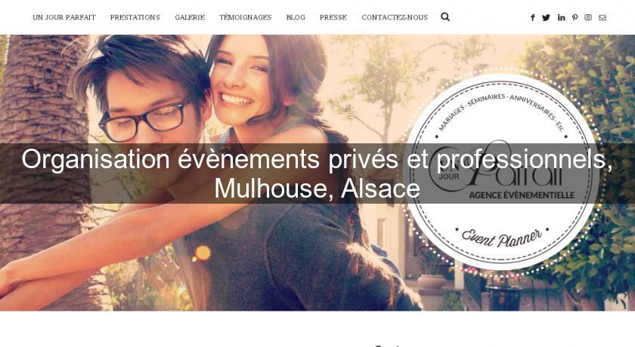Select Témoignages in the navigation bar
This screenshot has height=347, width=635.
[x=245, y=17]
